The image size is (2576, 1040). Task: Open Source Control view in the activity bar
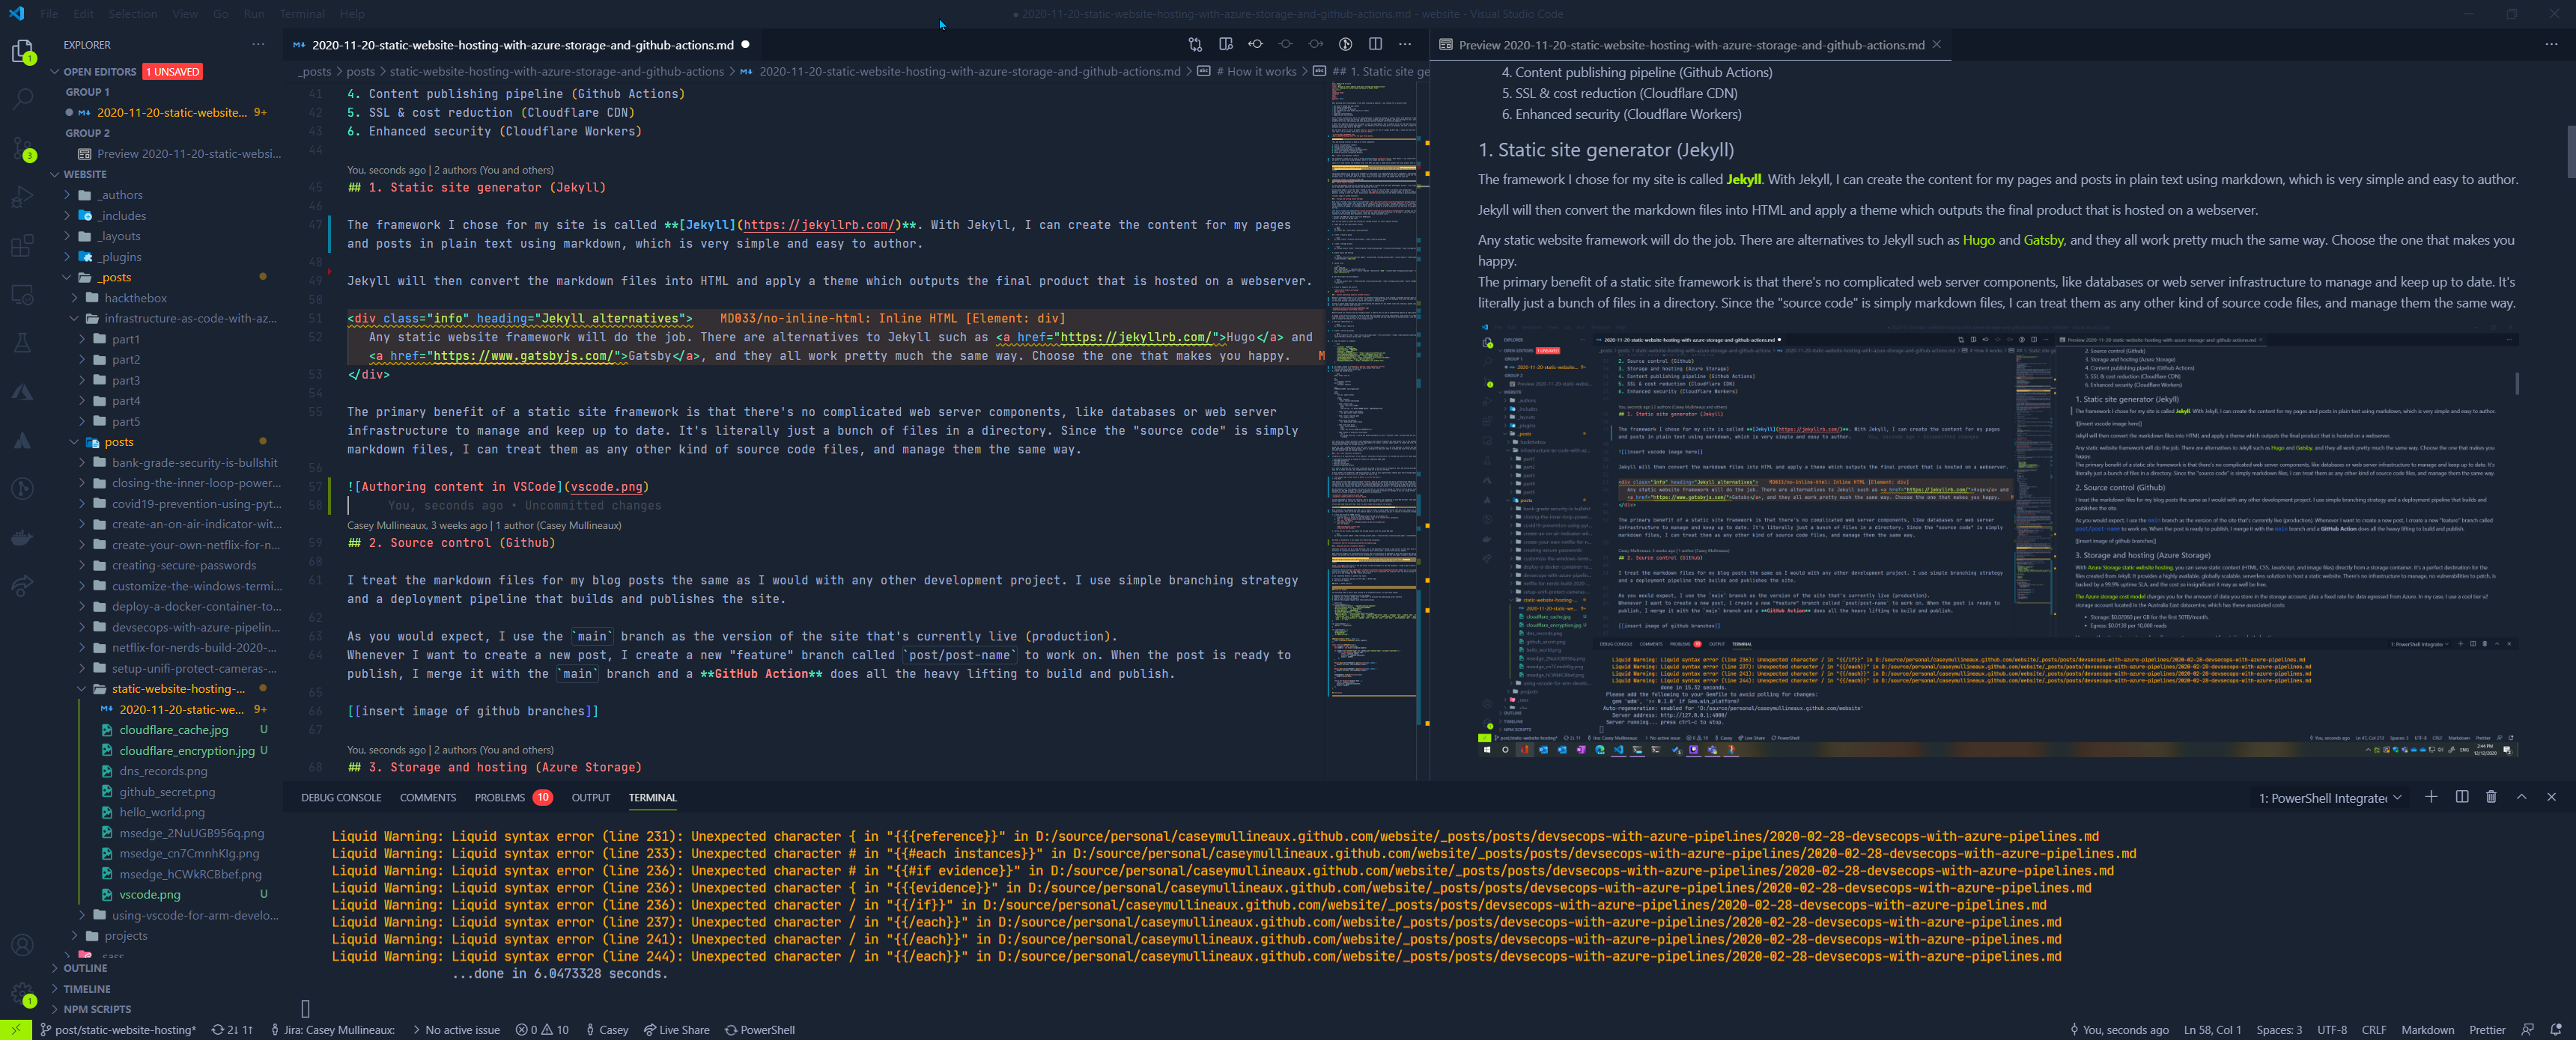22,150
